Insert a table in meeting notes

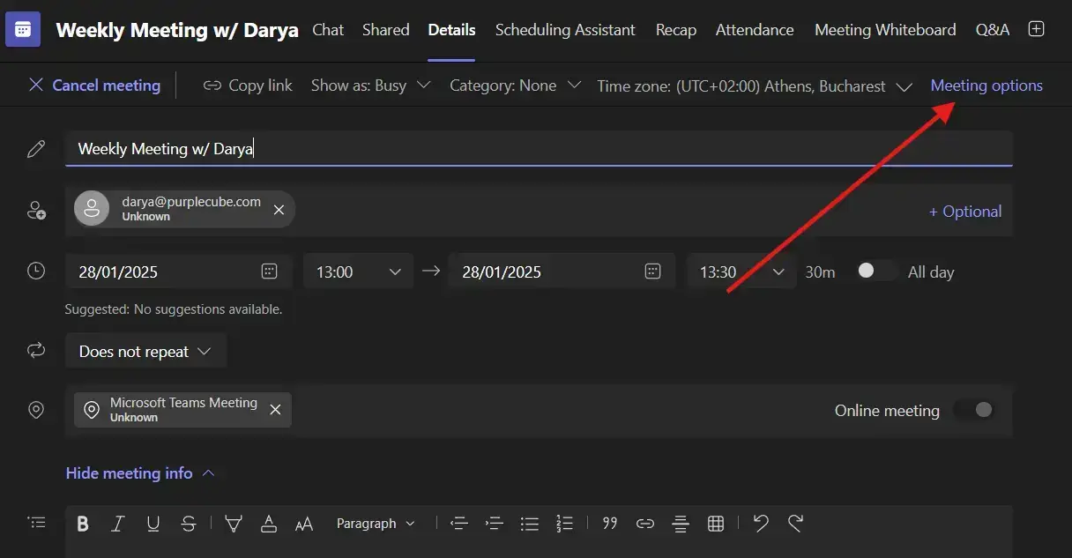point(716,524)
